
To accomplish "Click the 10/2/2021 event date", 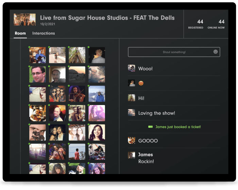I will (48, 24).
